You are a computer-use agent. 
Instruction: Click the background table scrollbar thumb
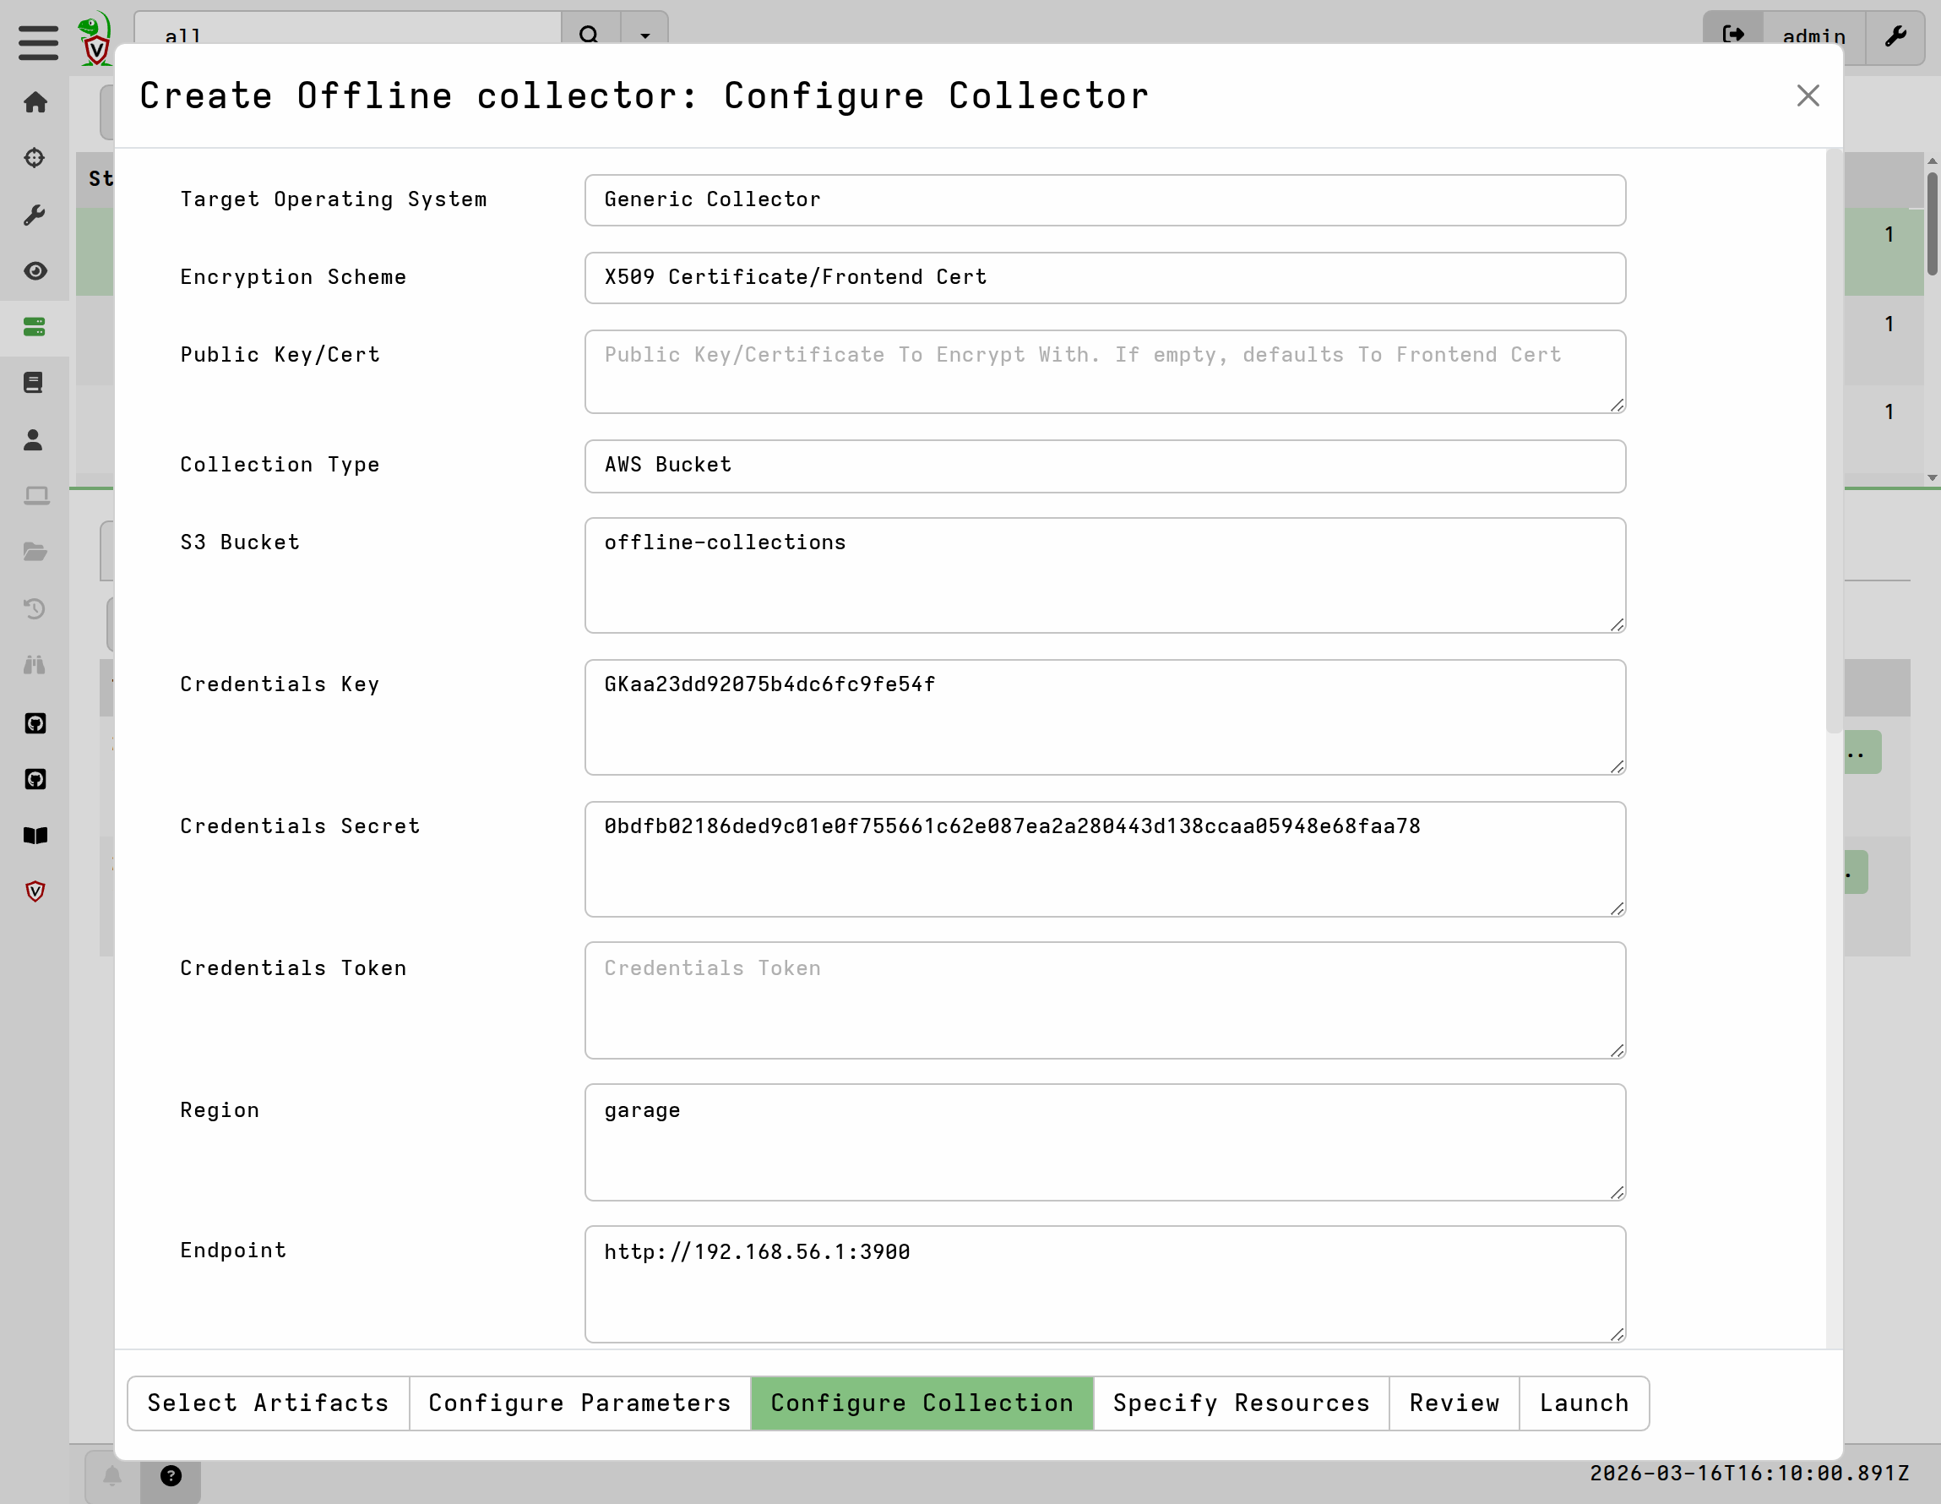point(1932,223)
